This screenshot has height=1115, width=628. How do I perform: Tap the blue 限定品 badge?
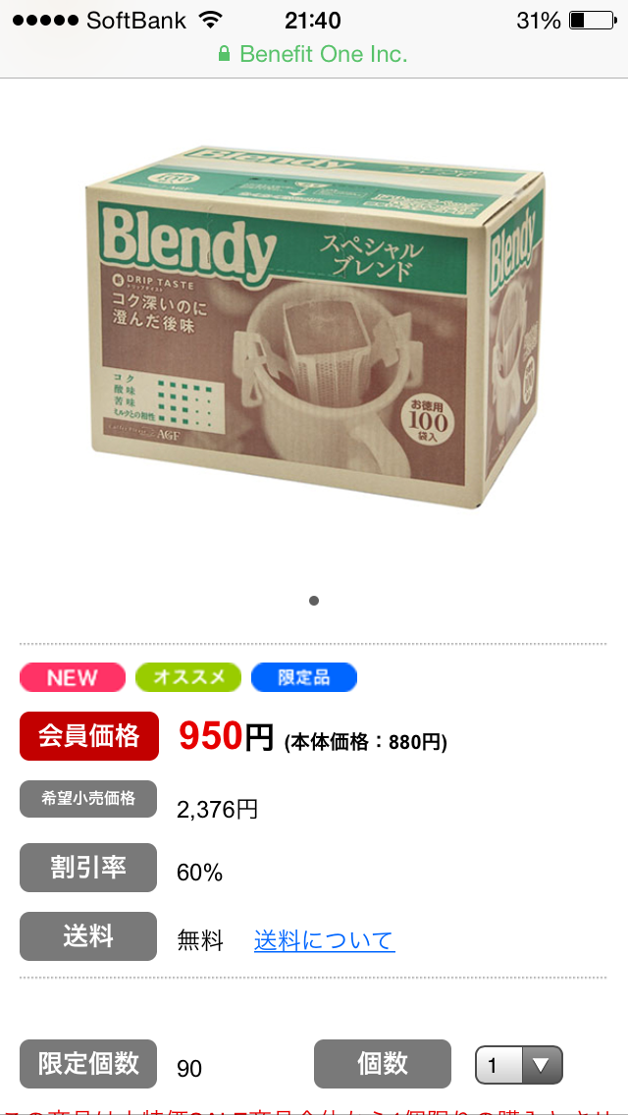tap(303, 677)
